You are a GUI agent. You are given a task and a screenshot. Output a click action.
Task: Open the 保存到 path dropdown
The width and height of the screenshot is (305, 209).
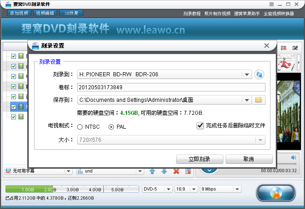pyautogui.click(x=247, y=100)
